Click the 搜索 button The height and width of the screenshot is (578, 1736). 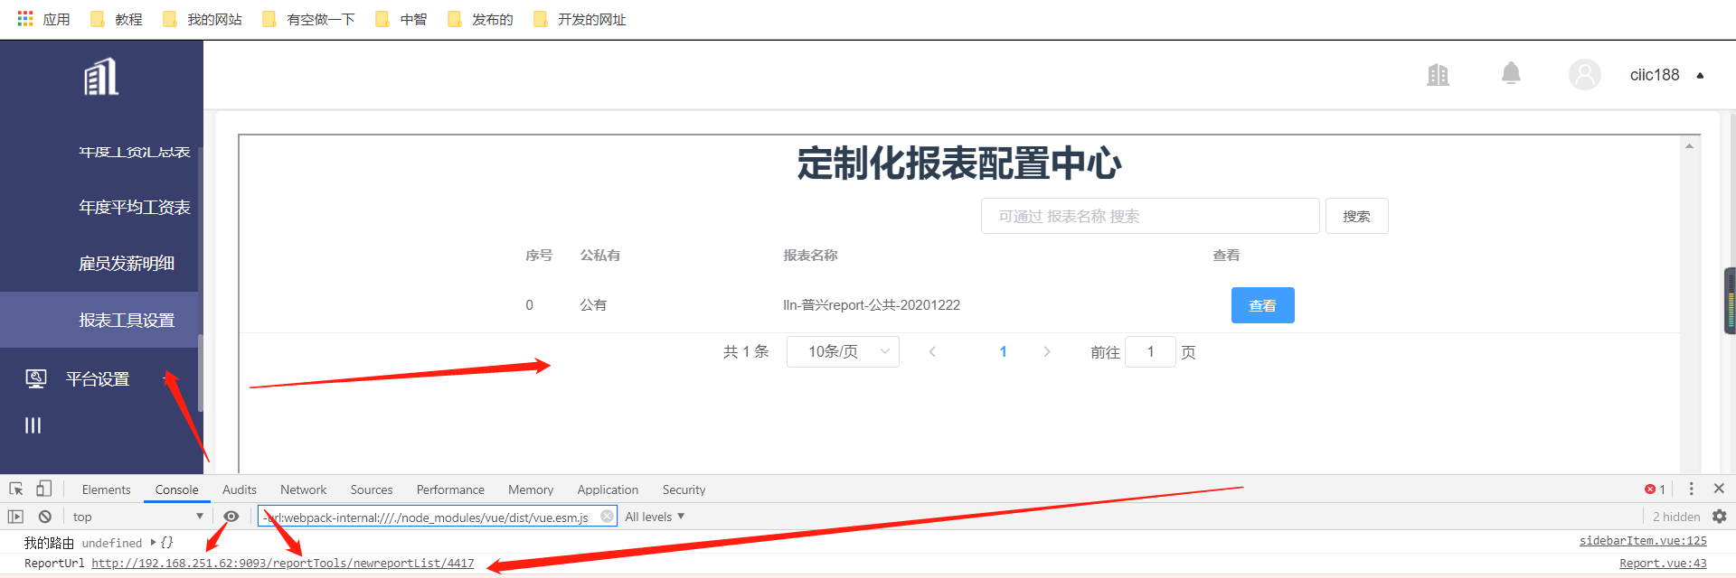[x=1356, y=216]
